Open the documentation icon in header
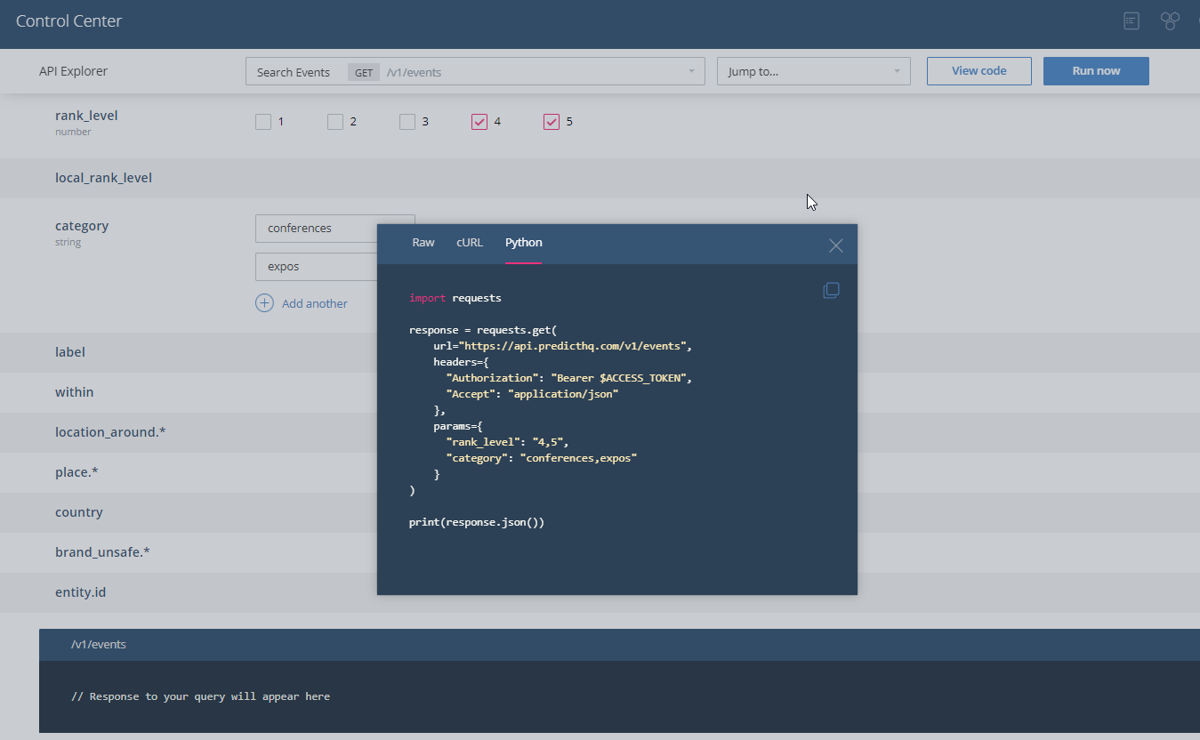1200x740 pixels. (1132, 20)
